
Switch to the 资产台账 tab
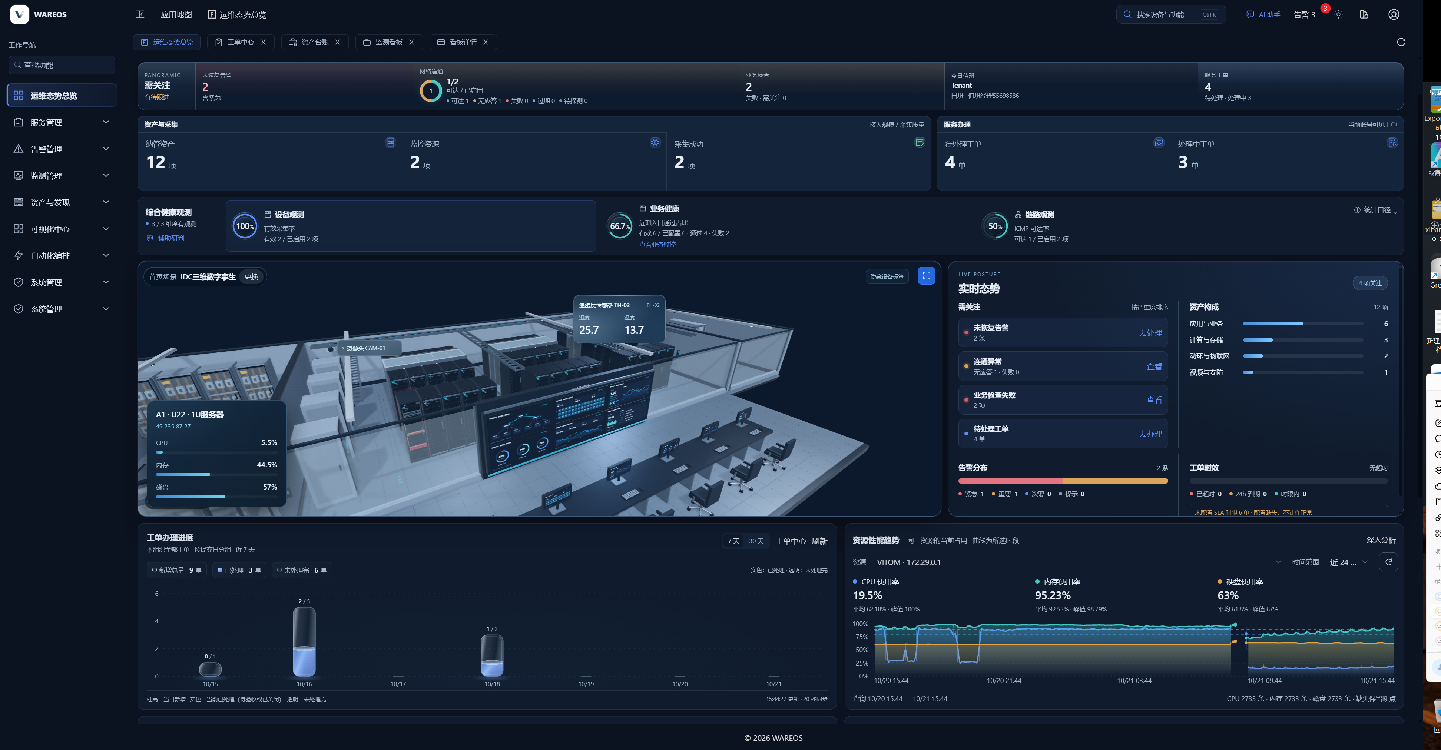pyautogui.click(x=315, y=42)
